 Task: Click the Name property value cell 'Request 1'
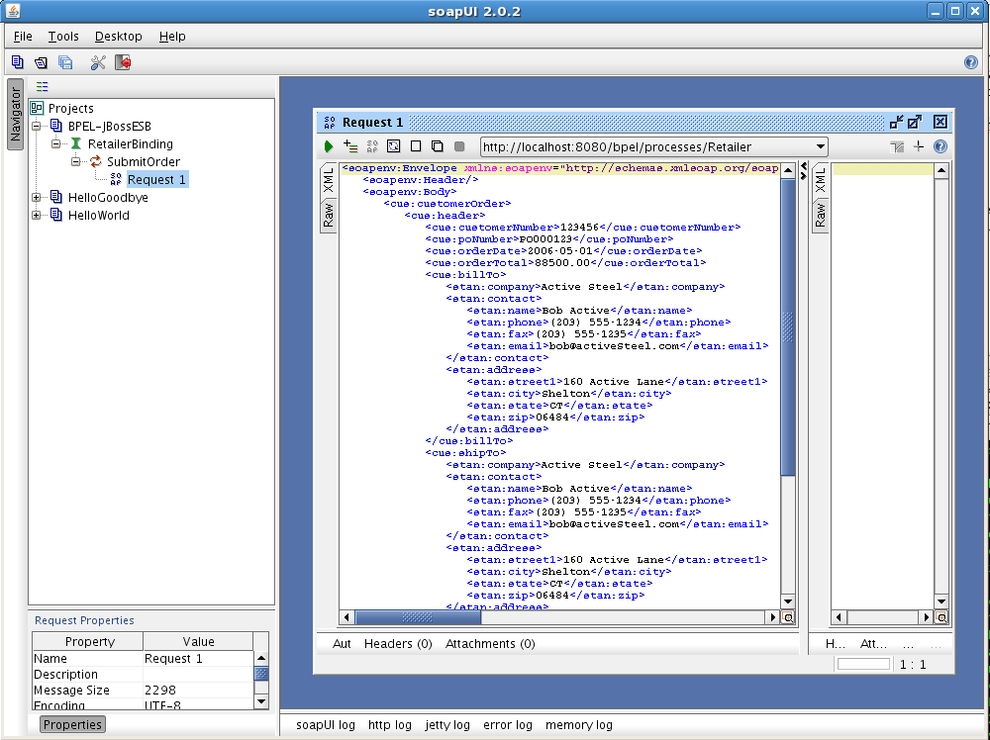click(x=198, y=659)
